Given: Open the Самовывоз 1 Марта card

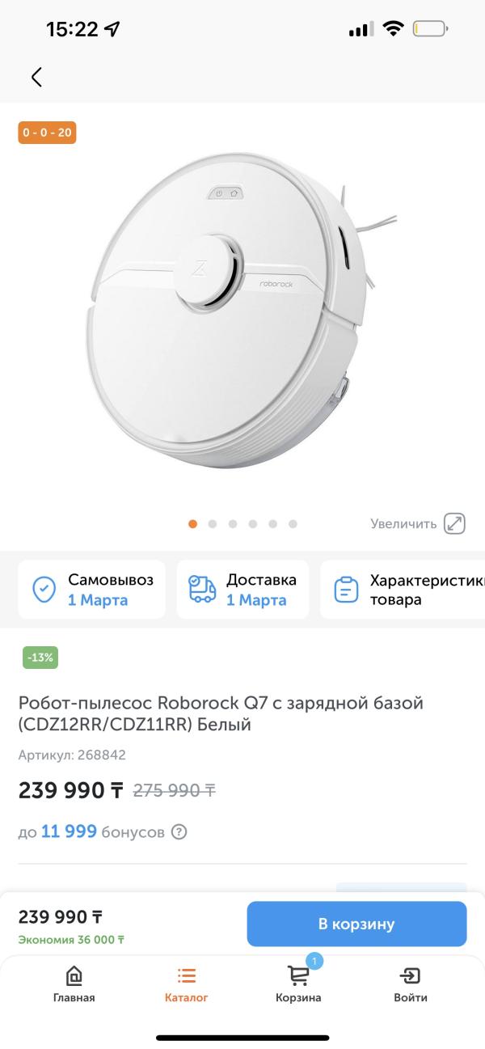Looking at the screenshot, I should pos(91,590).
